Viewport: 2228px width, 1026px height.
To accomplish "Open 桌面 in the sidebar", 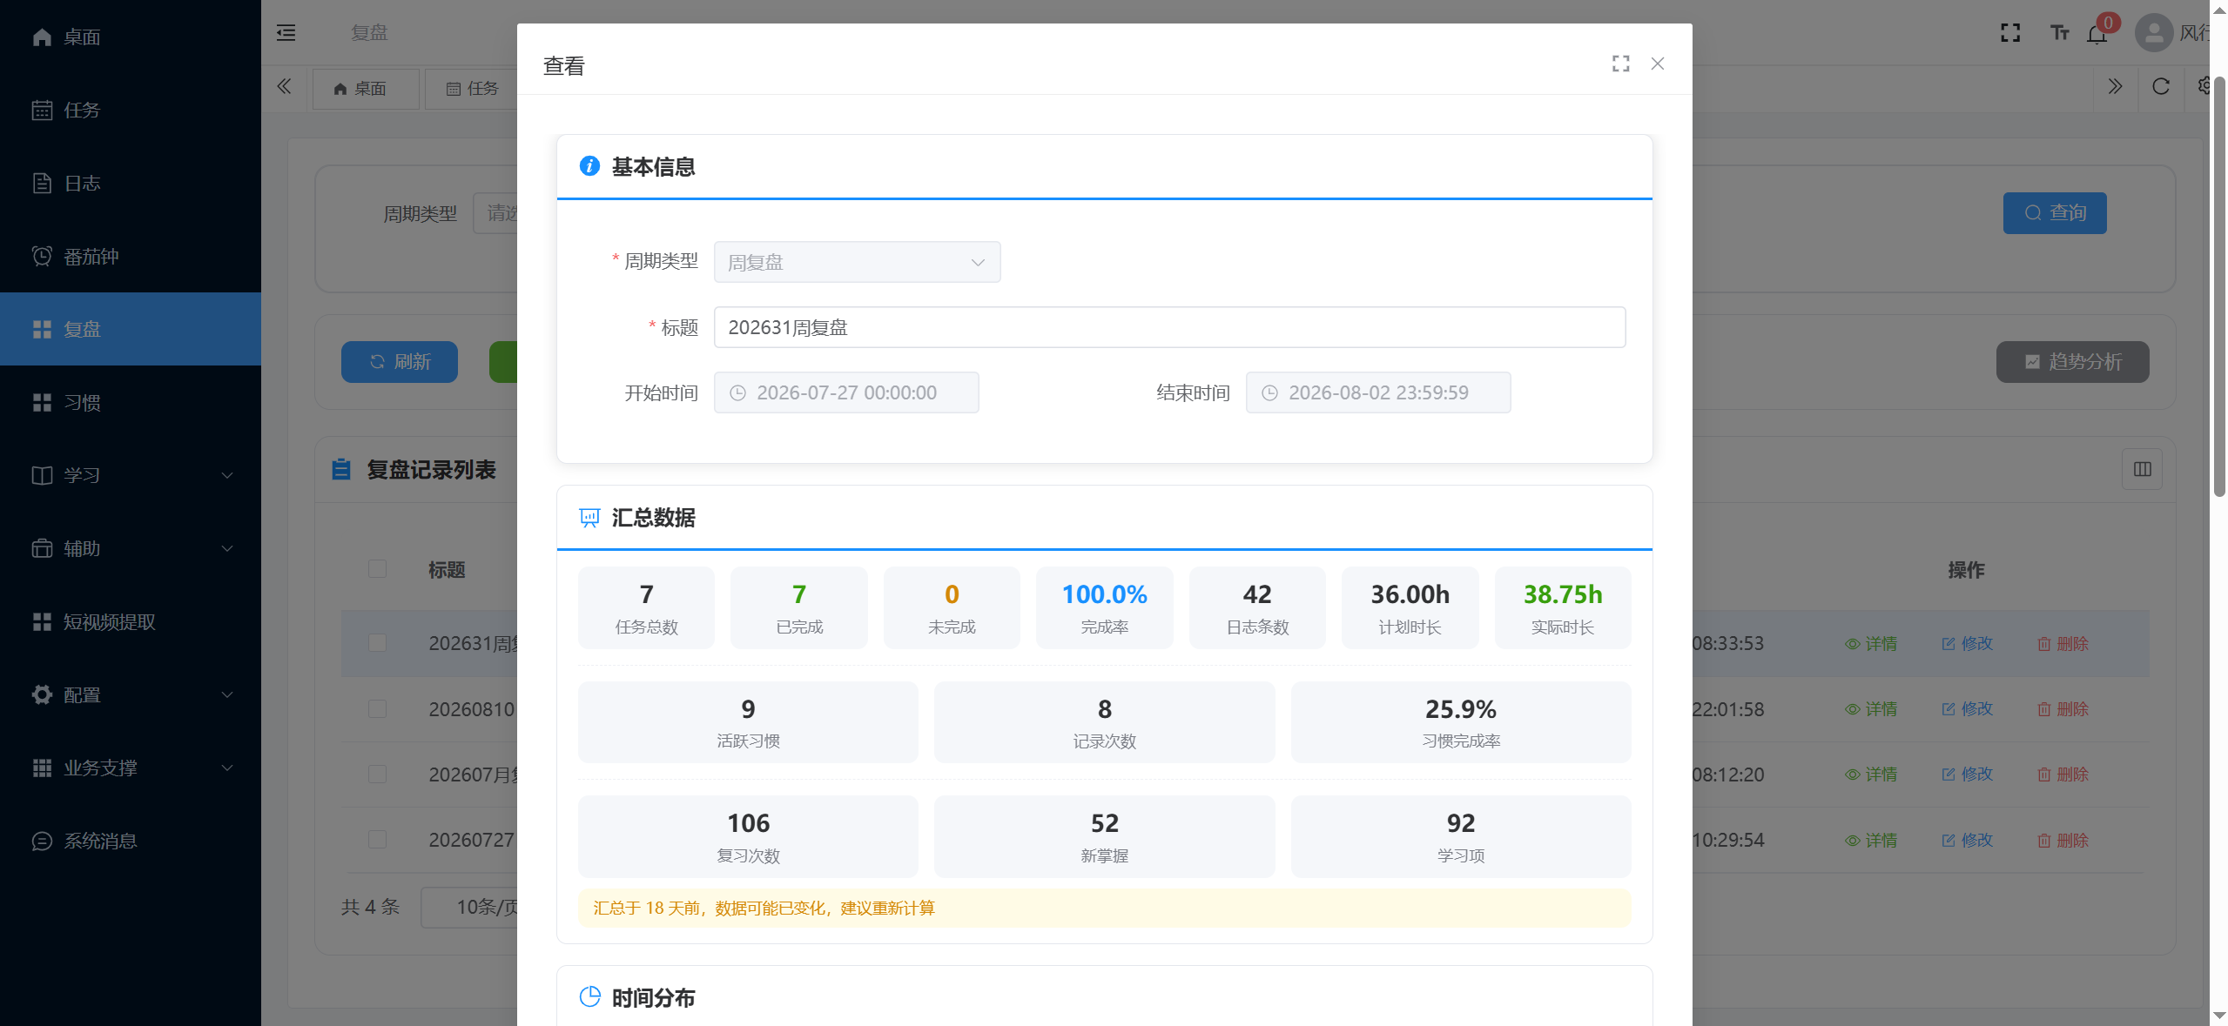I will [131, 37].
